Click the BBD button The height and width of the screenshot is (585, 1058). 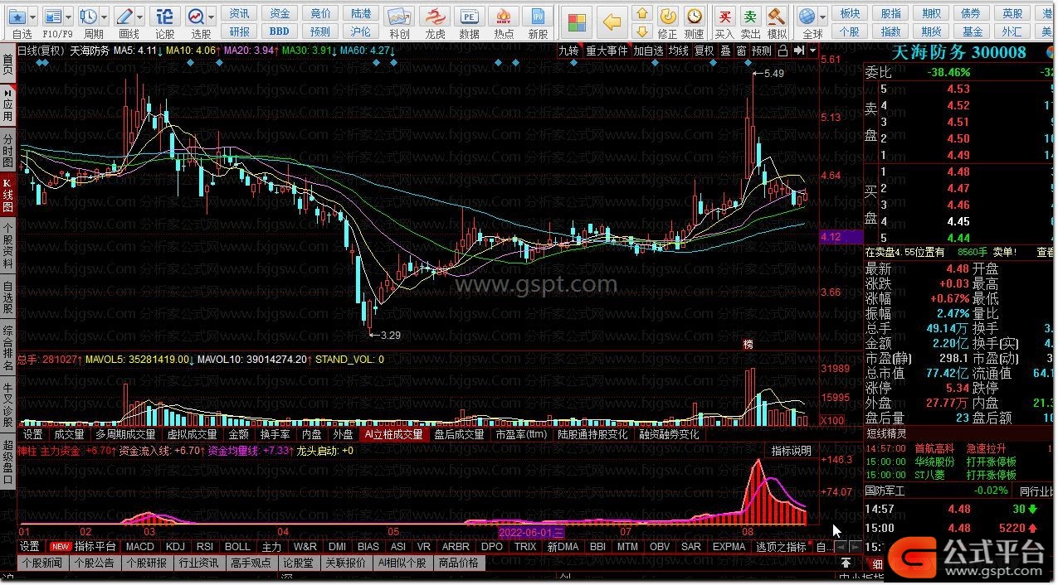(x=280, y=31)
